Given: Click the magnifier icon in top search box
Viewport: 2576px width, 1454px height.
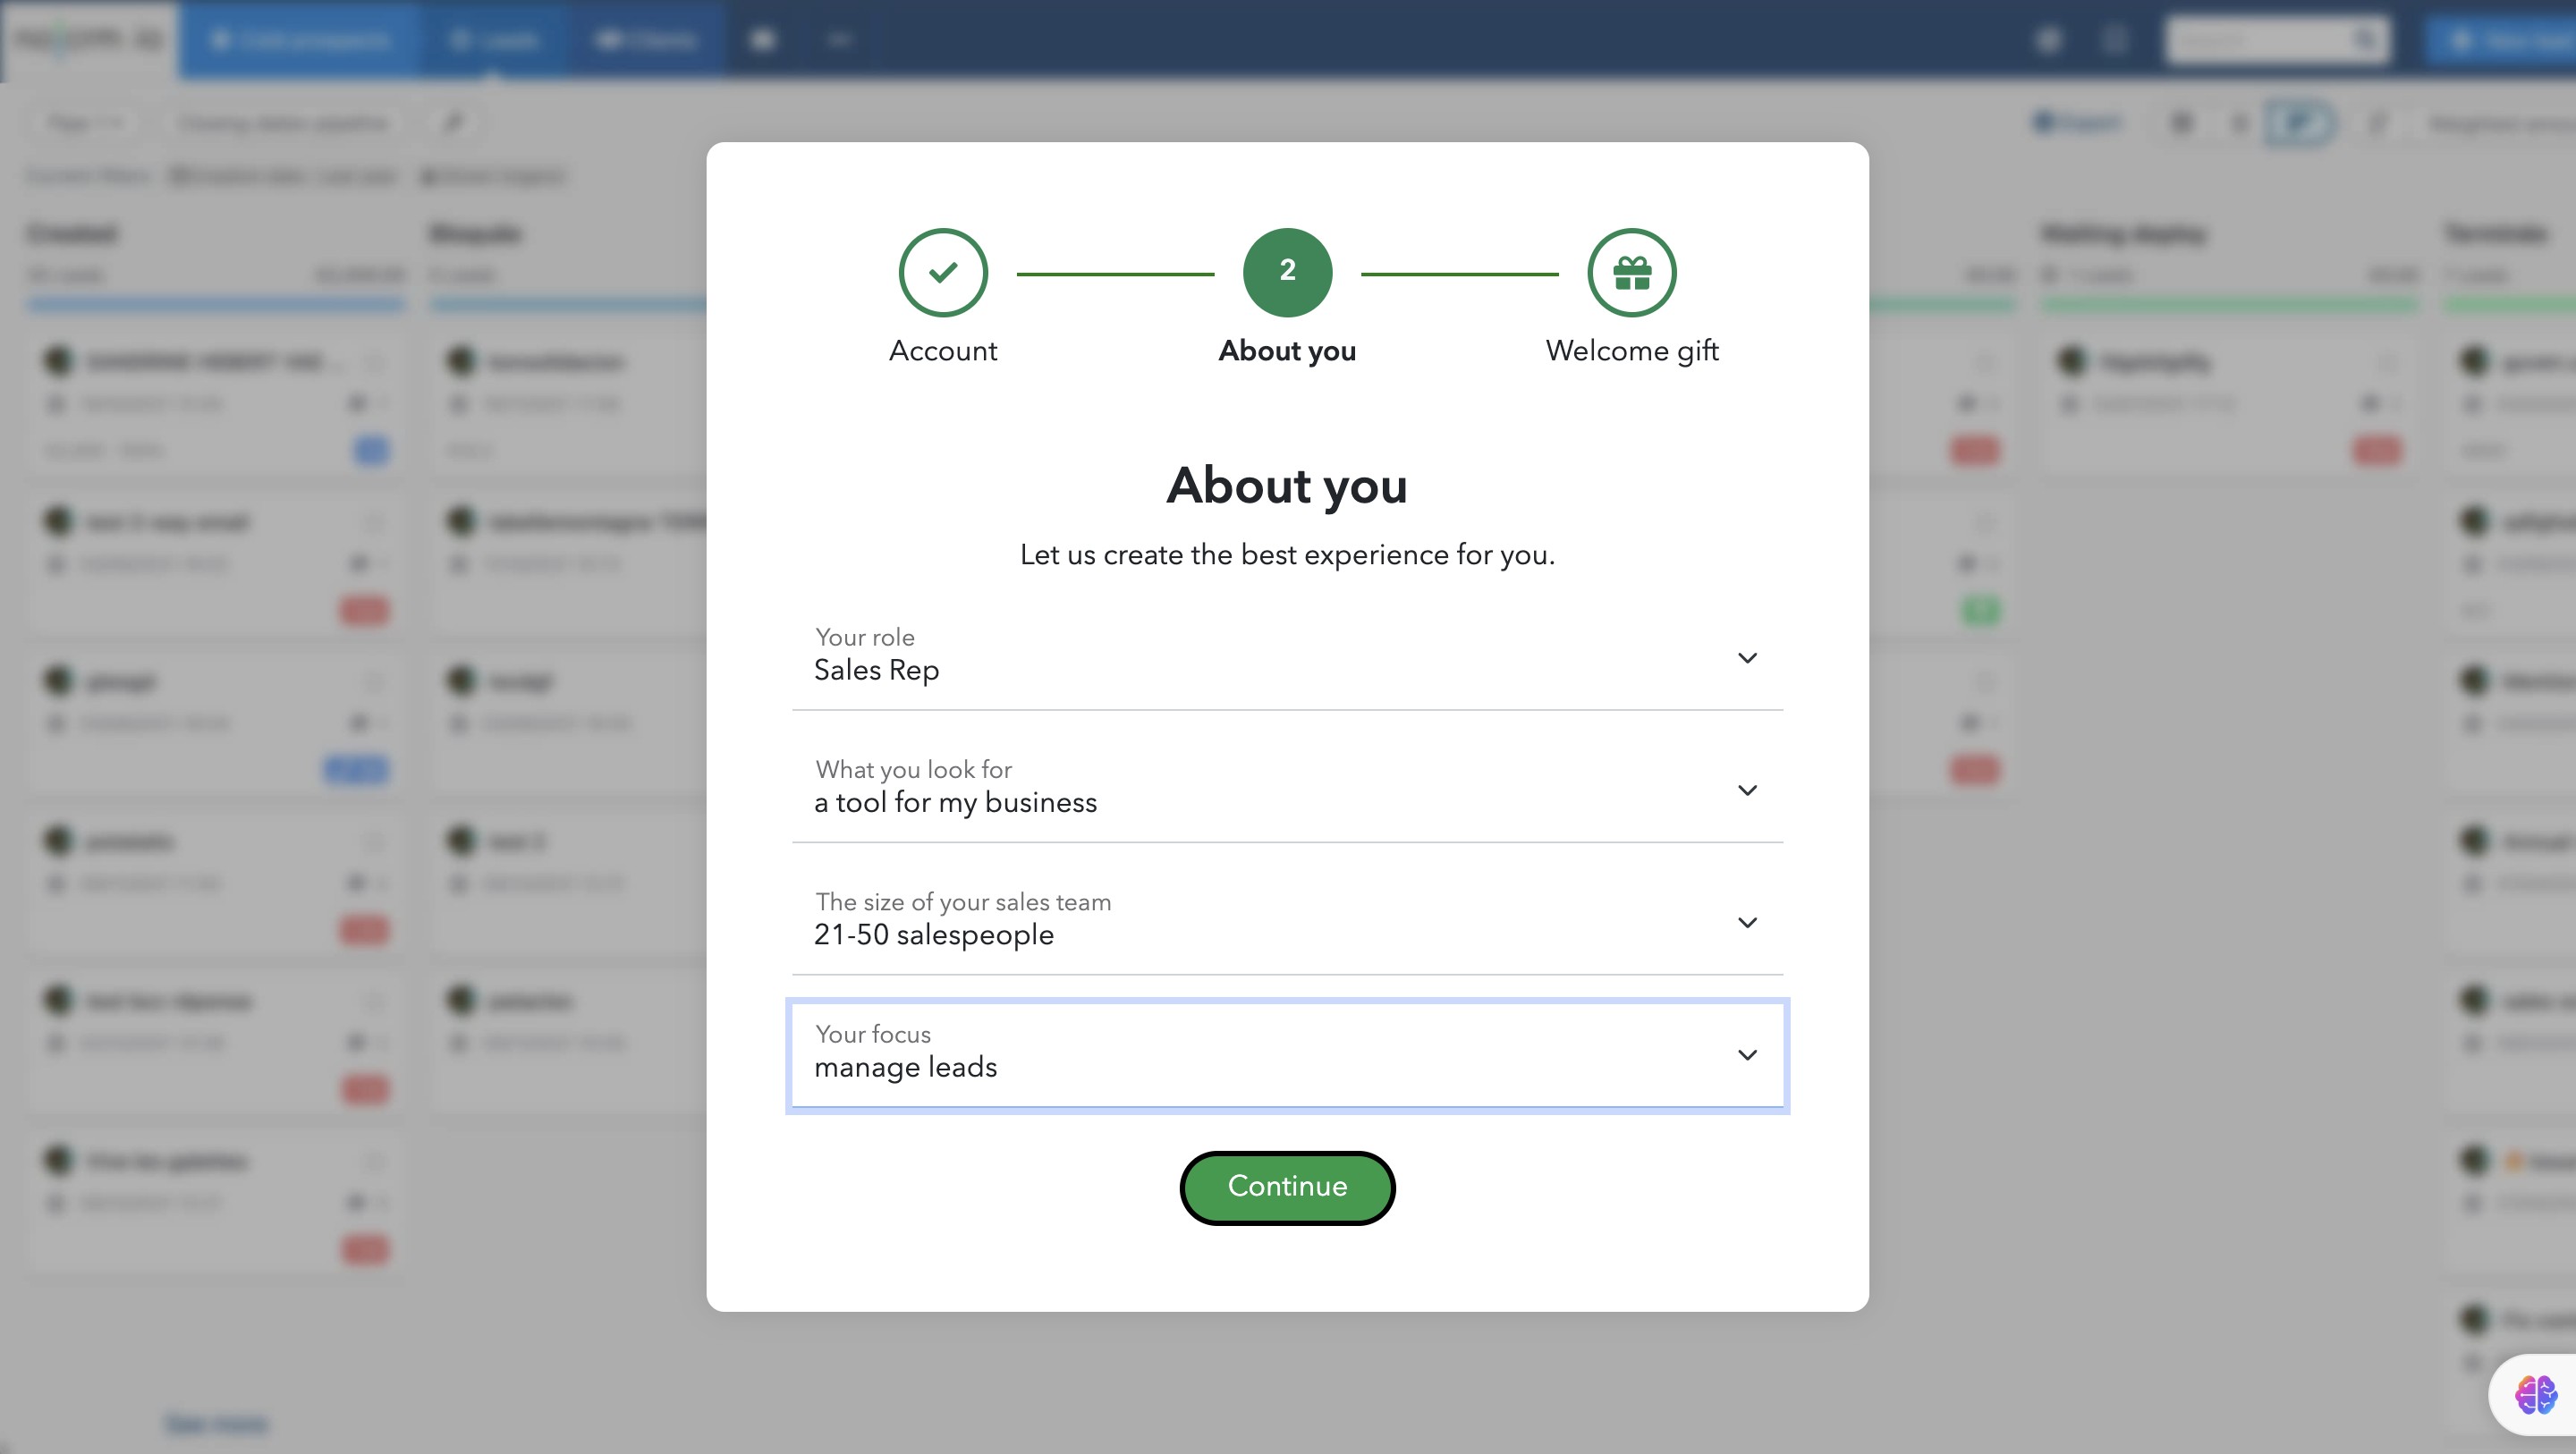Looking at the screenshot, I should coord(2365,40).
